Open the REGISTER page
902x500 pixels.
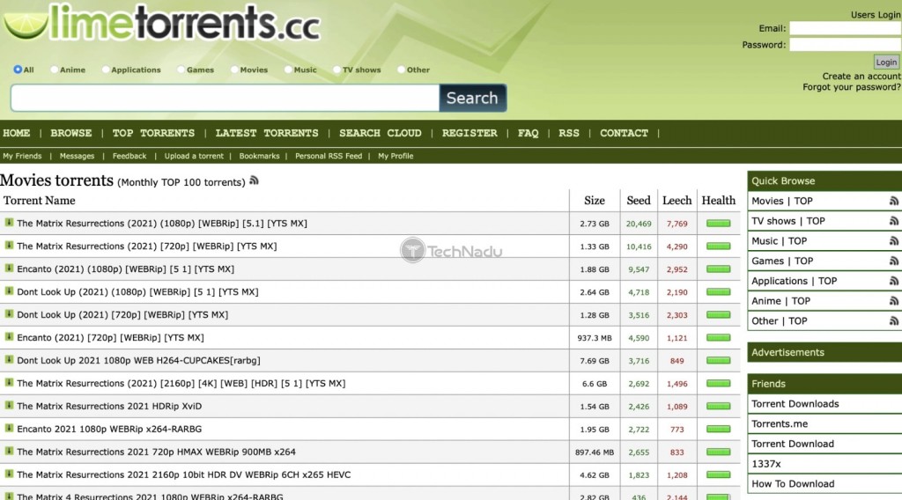pyautogui.click(x=469, y=133)
